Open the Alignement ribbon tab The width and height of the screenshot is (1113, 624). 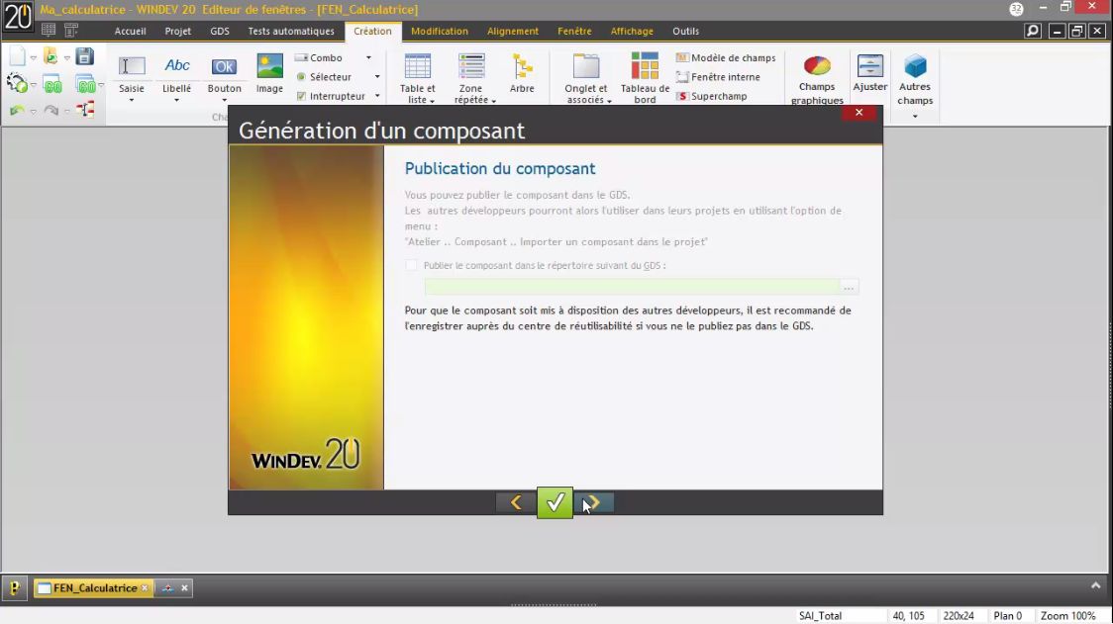(513, 32)
